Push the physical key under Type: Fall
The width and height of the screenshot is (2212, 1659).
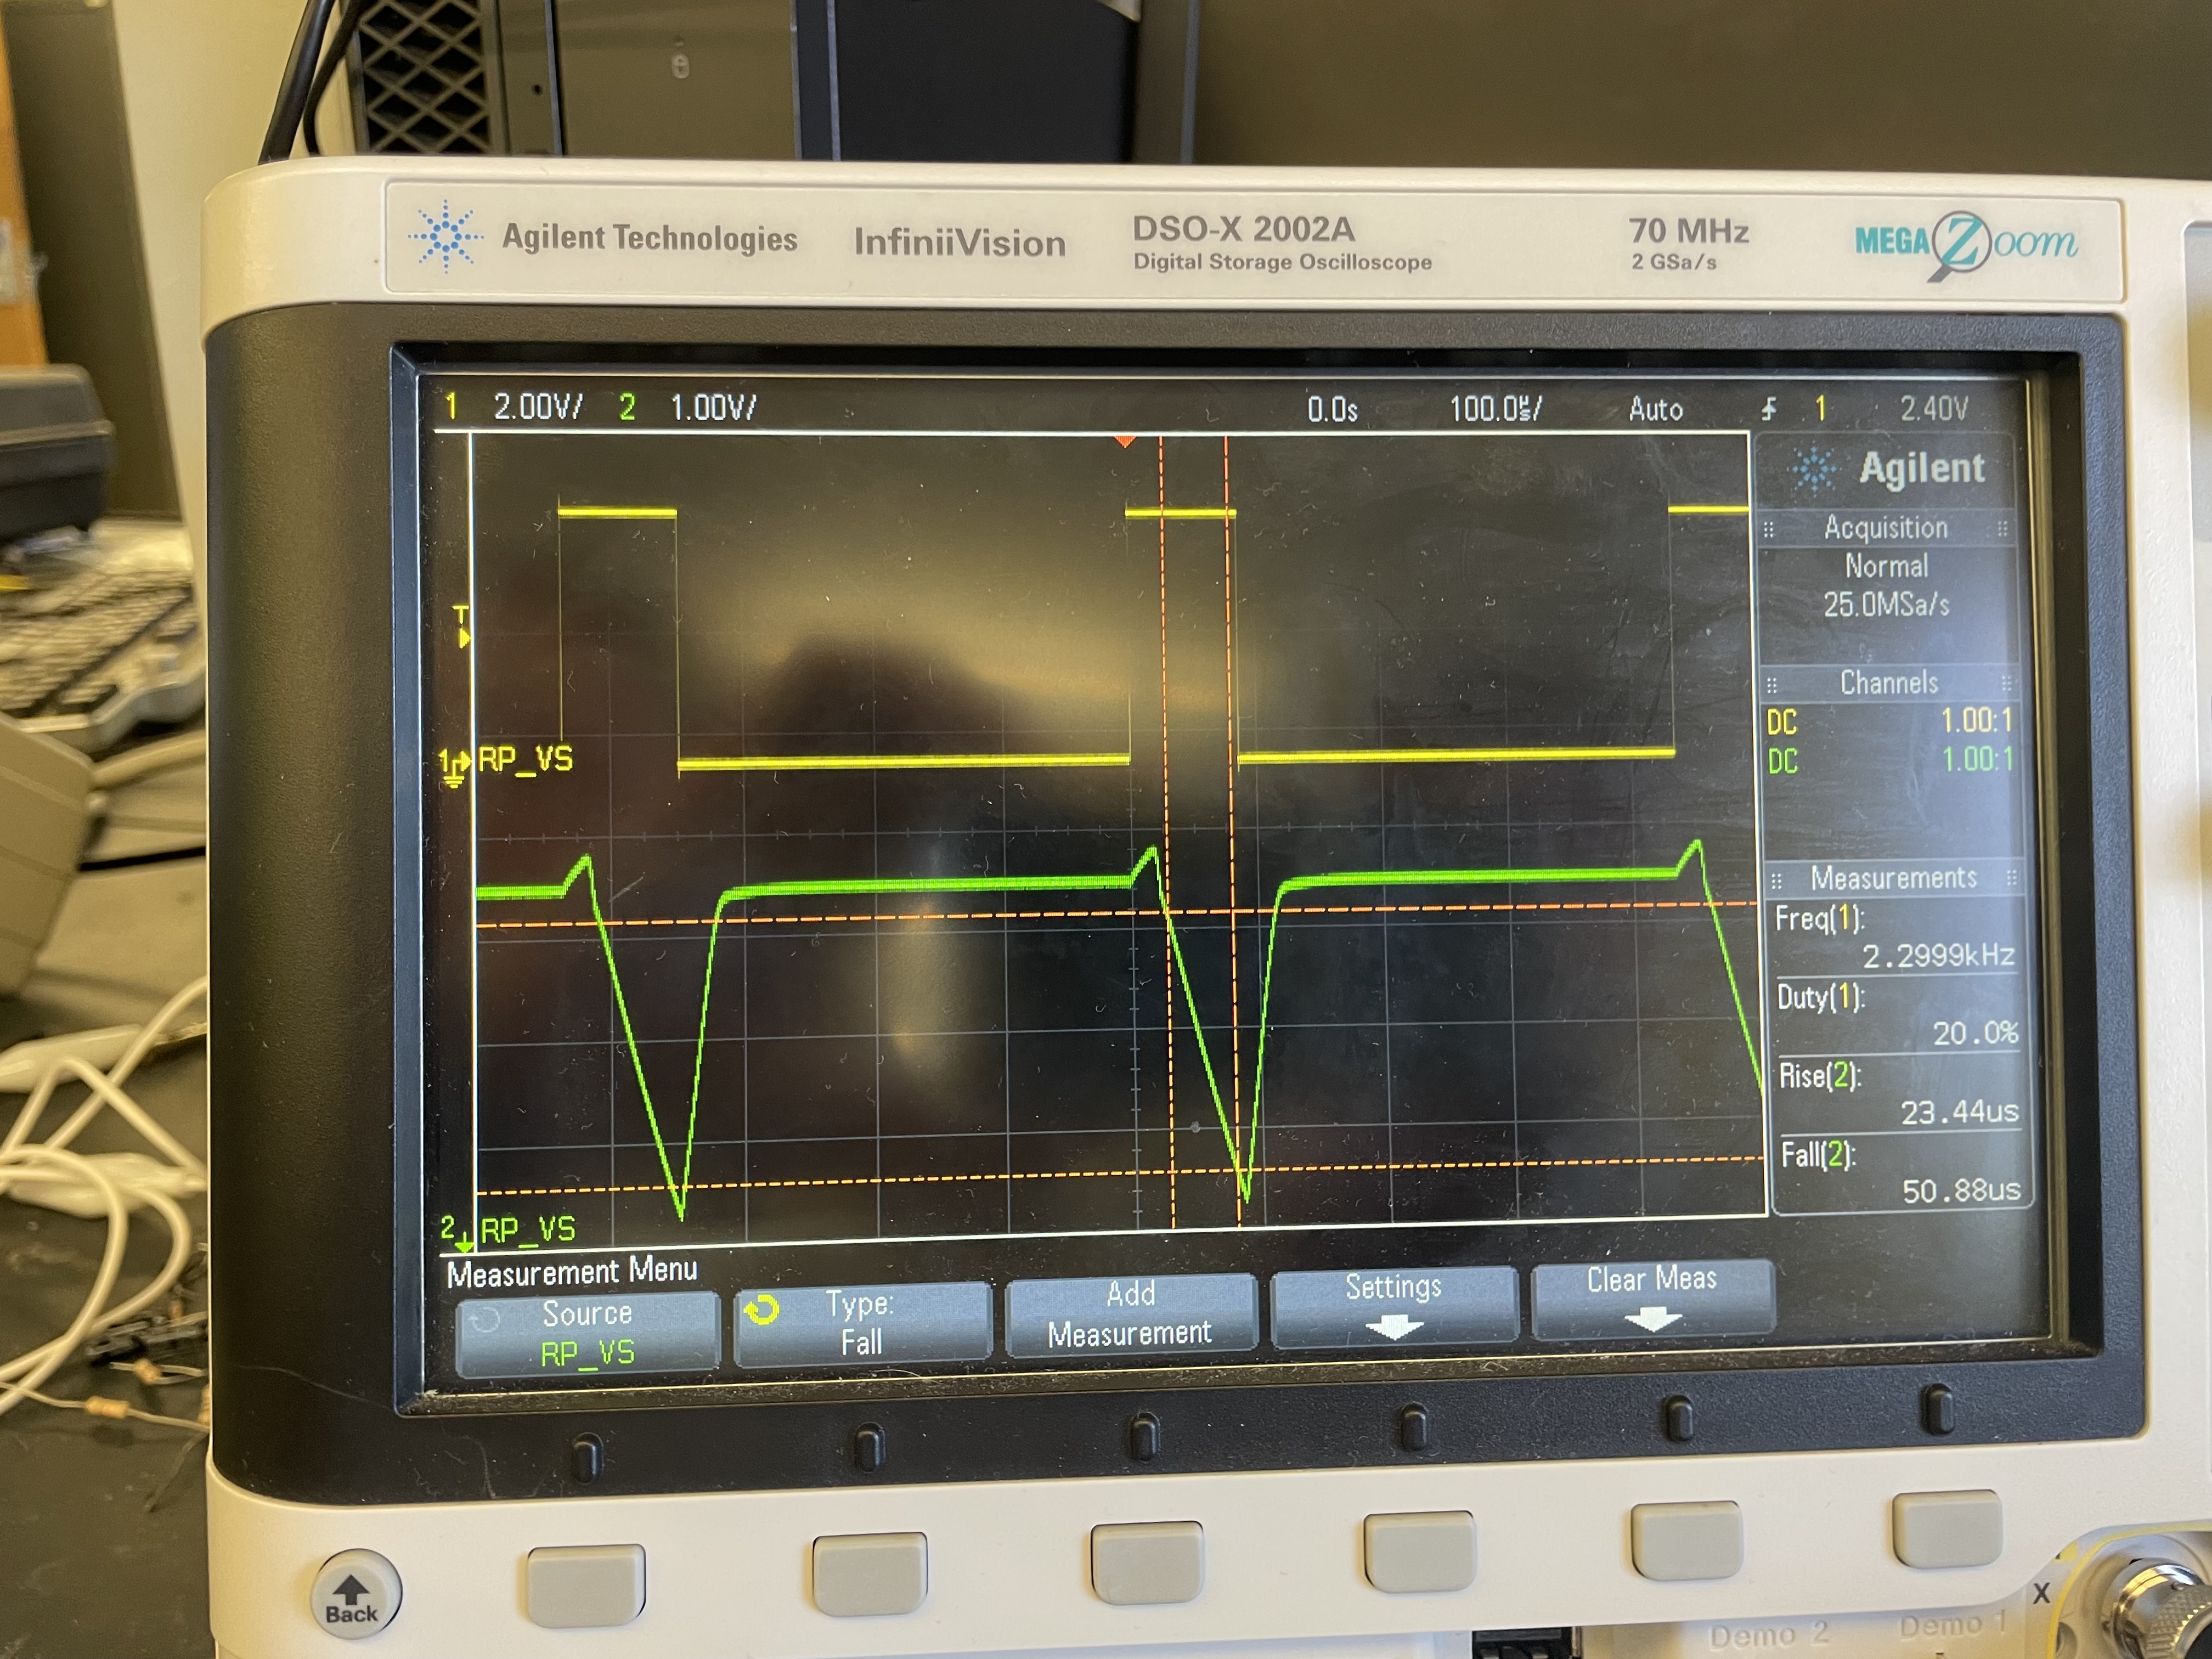869,1573
